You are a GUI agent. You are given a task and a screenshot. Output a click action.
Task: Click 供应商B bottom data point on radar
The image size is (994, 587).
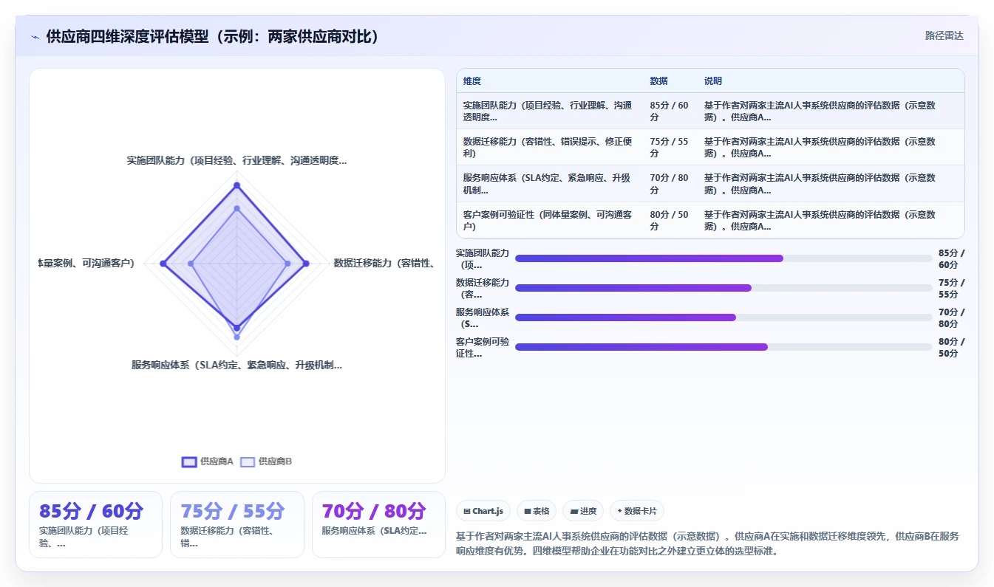(236, 337)
